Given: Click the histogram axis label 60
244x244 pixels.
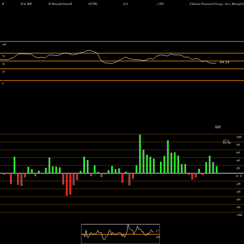Looking at the screenshot, I should [x=238, y=153].
